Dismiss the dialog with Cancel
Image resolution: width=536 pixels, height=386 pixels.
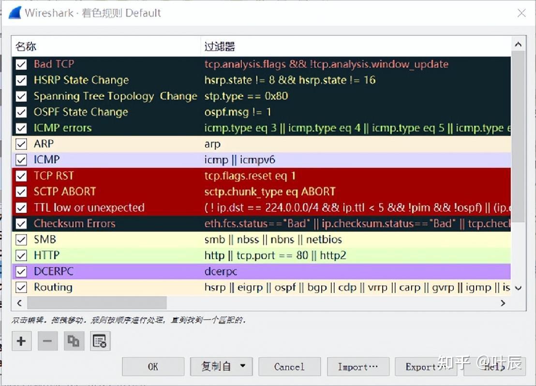(289, 366)
